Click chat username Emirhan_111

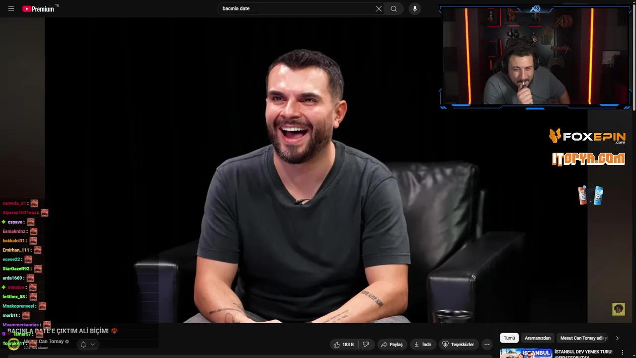16,250
